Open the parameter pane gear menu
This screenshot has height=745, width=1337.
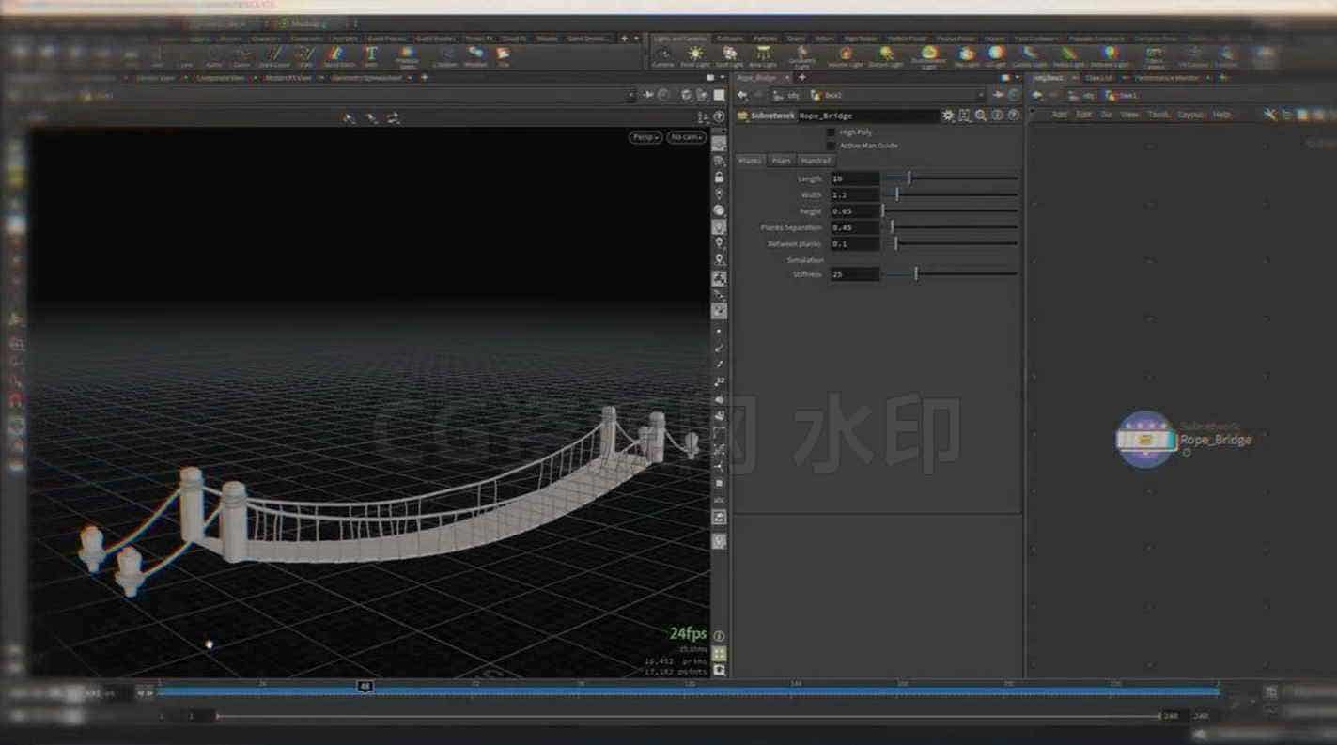(x=948, y=116)
